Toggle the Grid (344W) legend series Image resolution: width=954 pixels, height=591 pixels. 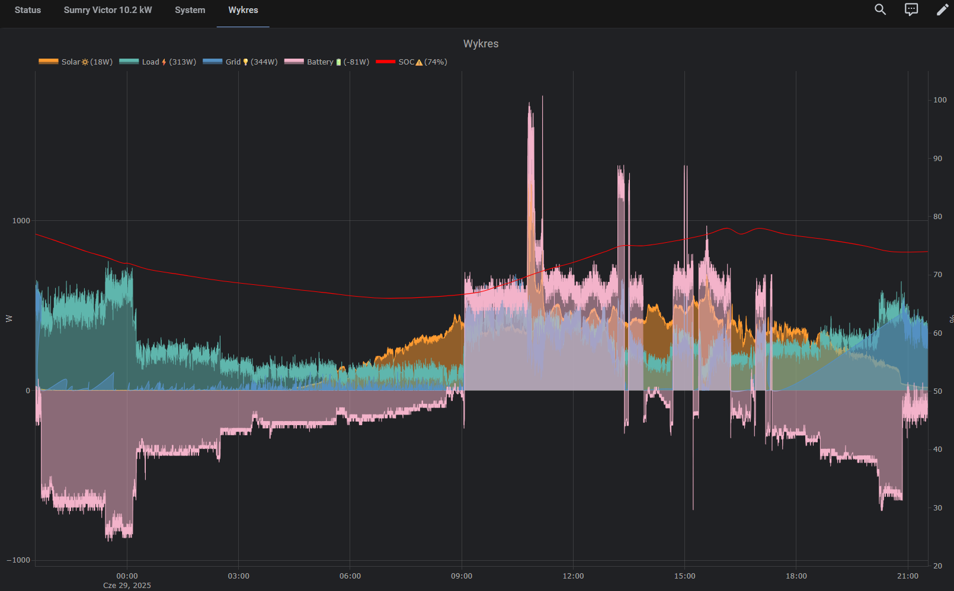point(240,62)
